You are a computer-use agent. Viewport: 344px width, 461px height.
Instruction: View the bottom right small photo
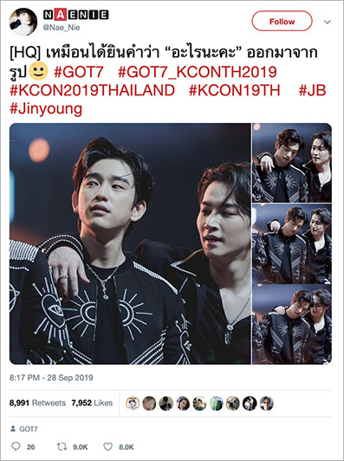tap(292, 325)
